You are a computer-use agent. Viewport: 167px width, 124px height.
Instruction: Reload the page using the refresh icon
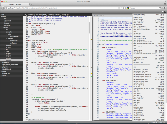click(x=124, y=8)
